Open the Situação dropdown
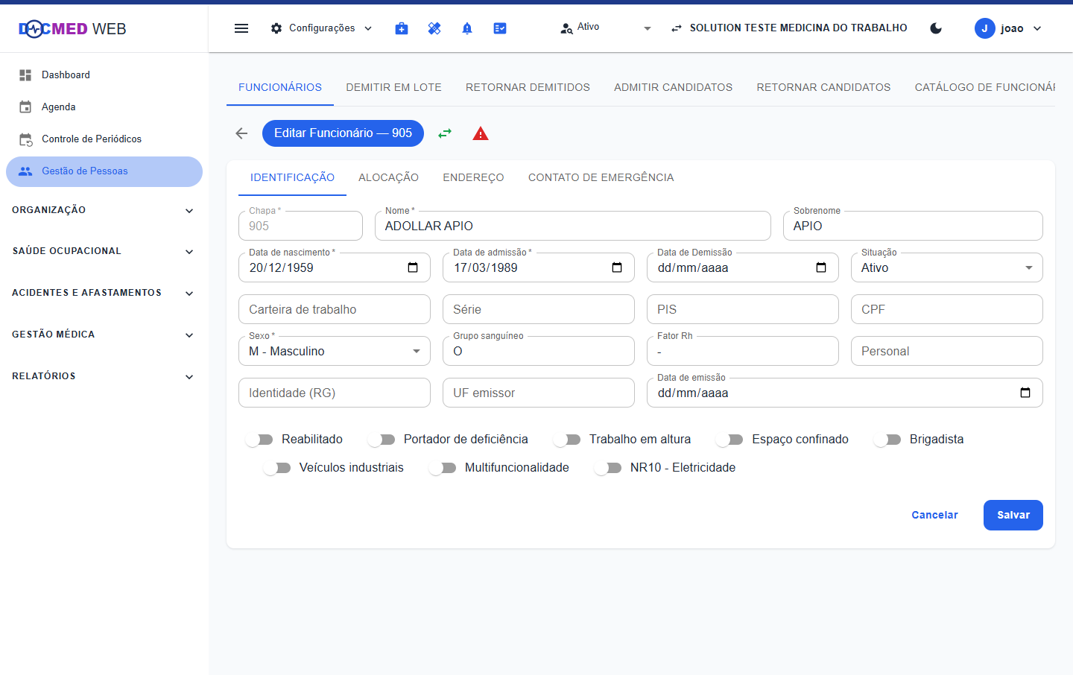1073x675 pixels. [946, 267]
